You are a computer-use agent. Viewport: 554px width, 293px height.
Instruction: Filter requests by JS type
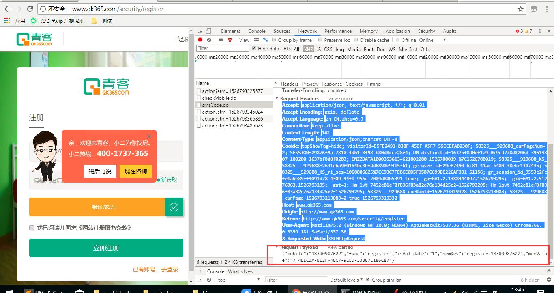coord(319,49)
